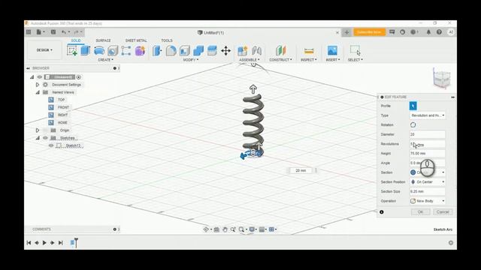Start the Create Sketch tool
481x270 pixels.
click(x=72, y=50)
